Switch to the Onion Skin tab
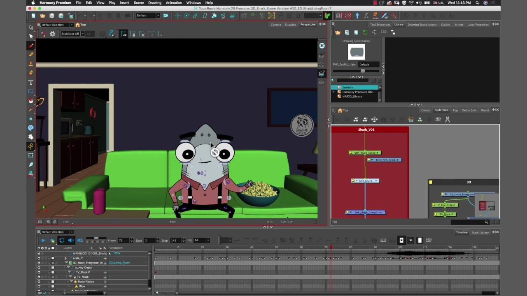This screenshot has width=527, height=296. pyautogui.click(x=469, y=110)
